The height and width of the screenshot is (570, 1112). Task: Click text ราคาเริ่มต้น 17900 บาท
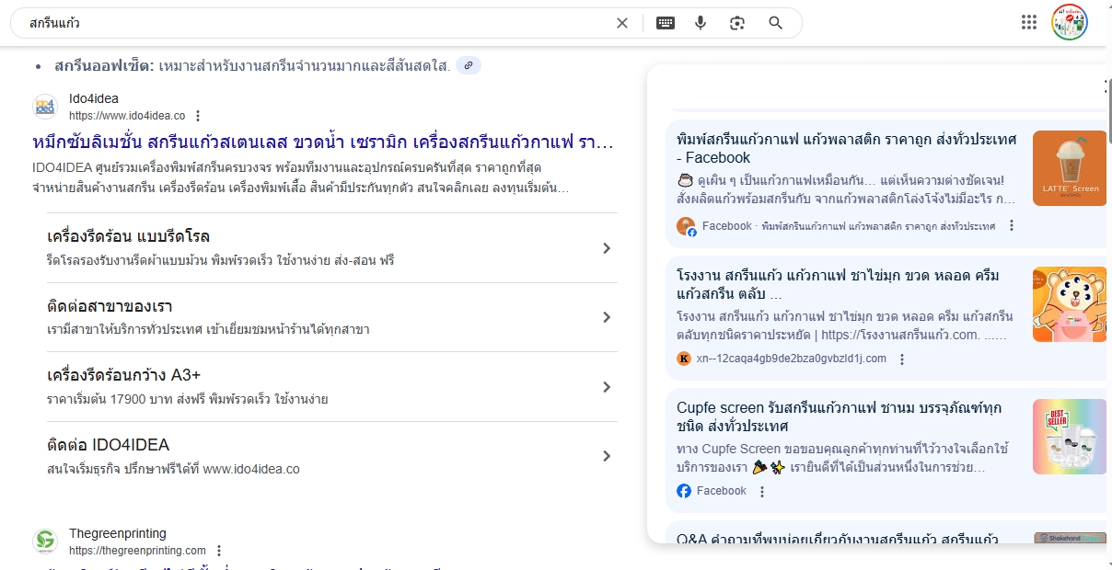(188, 399)
